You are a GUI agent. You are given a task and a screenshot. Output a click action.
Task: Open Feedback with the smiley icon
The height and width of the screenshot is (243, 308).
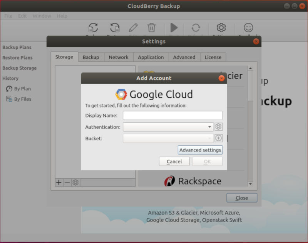click(x=248, y=27)
